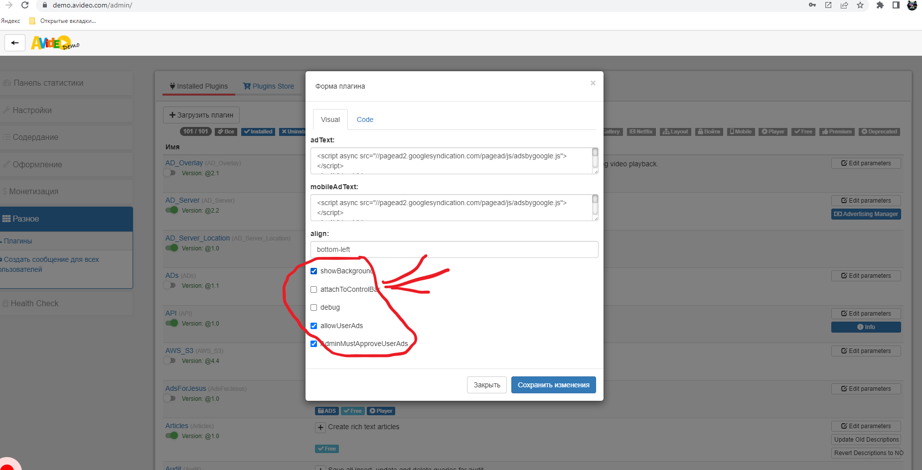The image size is (922, 470).
Task: Uncheck adminMustApproveUserAds checkbox
Action: (313, 344)
